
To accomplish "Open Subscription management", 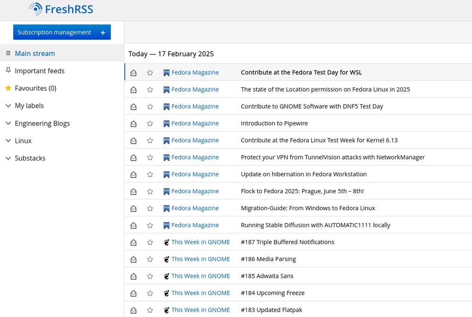I will coord(54,32).
